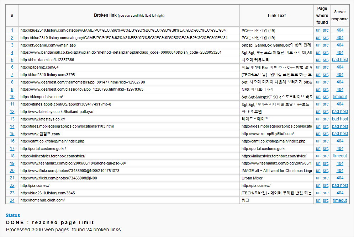Open src link for blue2310.tistory.com/3795 row
The width and height of the screenshot is (354, 237).
326,75
